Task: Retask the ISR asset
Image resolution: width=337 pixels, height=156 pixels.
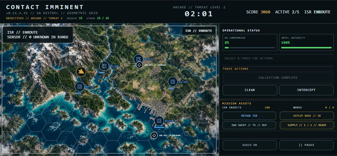Action: coord(249,116)
